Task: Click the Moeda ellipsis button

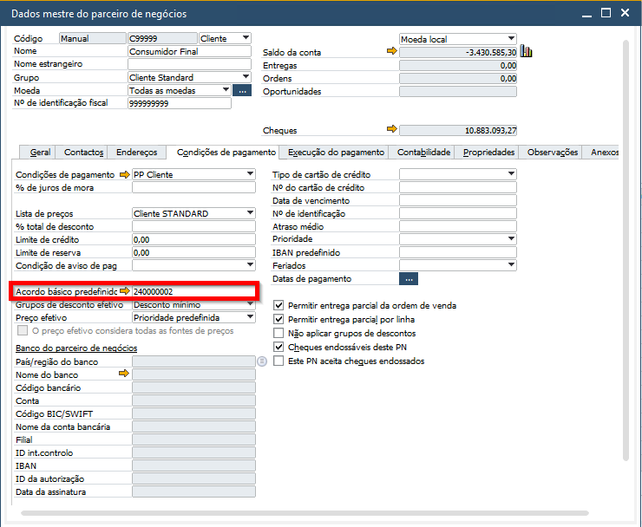Action: 241,90
